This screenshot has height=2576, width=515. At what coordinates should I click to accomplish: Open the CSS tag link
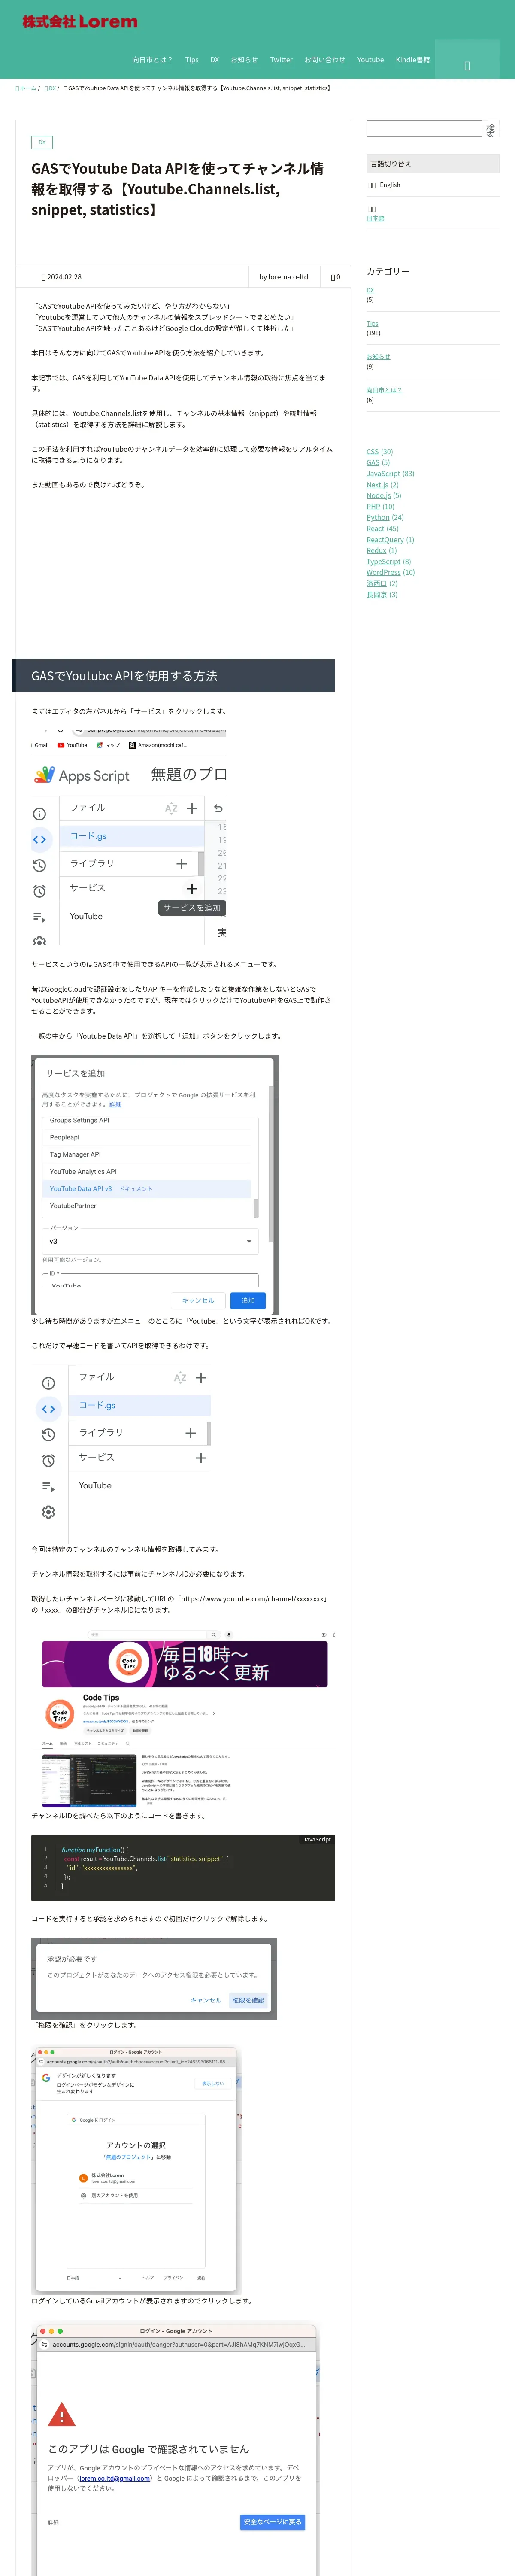click(372, 452)
